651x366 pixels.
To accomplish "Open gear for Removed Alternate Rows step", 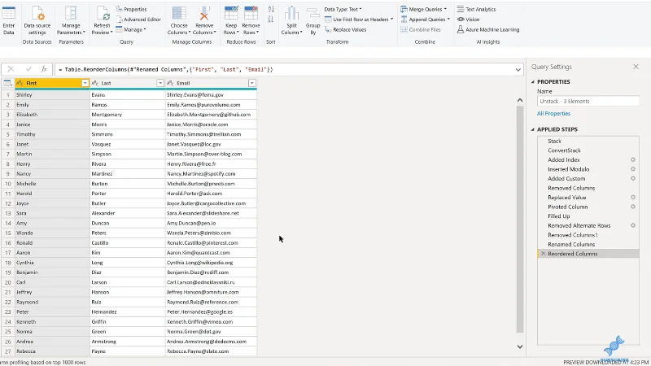I will coord(633,225).
